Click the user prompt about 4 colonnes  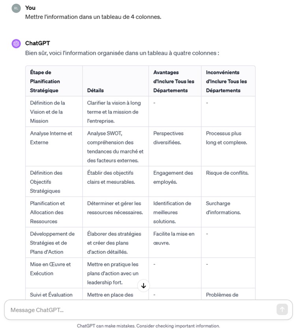(x=93, y=17)
